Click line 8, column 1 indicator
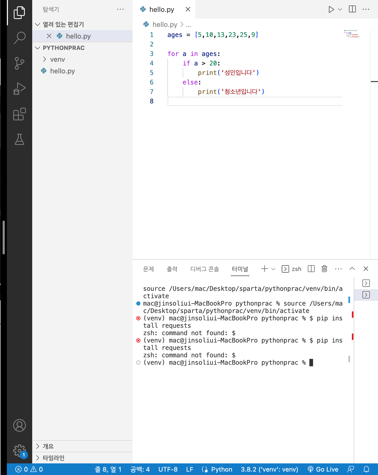The width and height of the screenshot is (378, 475). pos(108,469)
